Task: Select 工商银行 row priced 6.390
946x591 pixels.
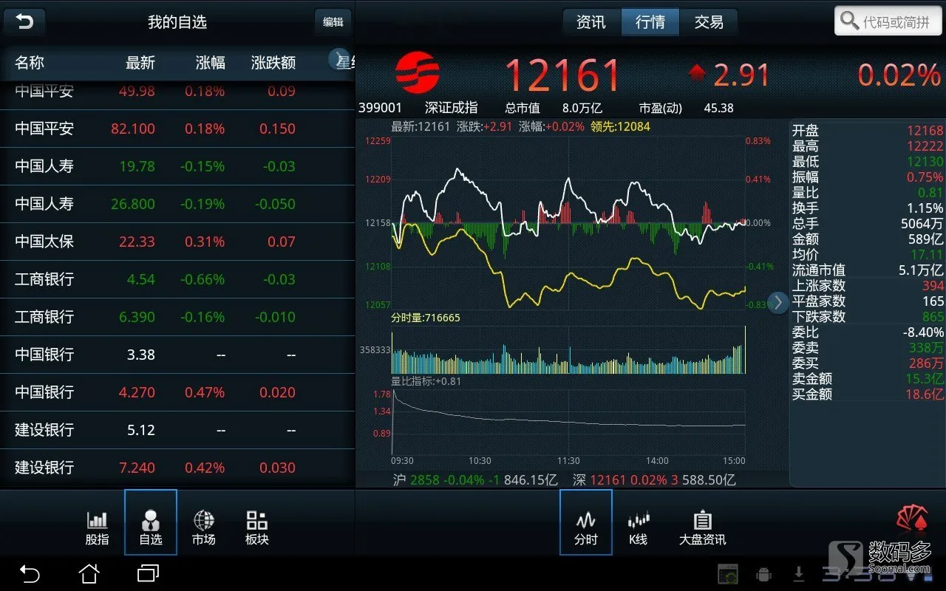Action: click(177, 317)
